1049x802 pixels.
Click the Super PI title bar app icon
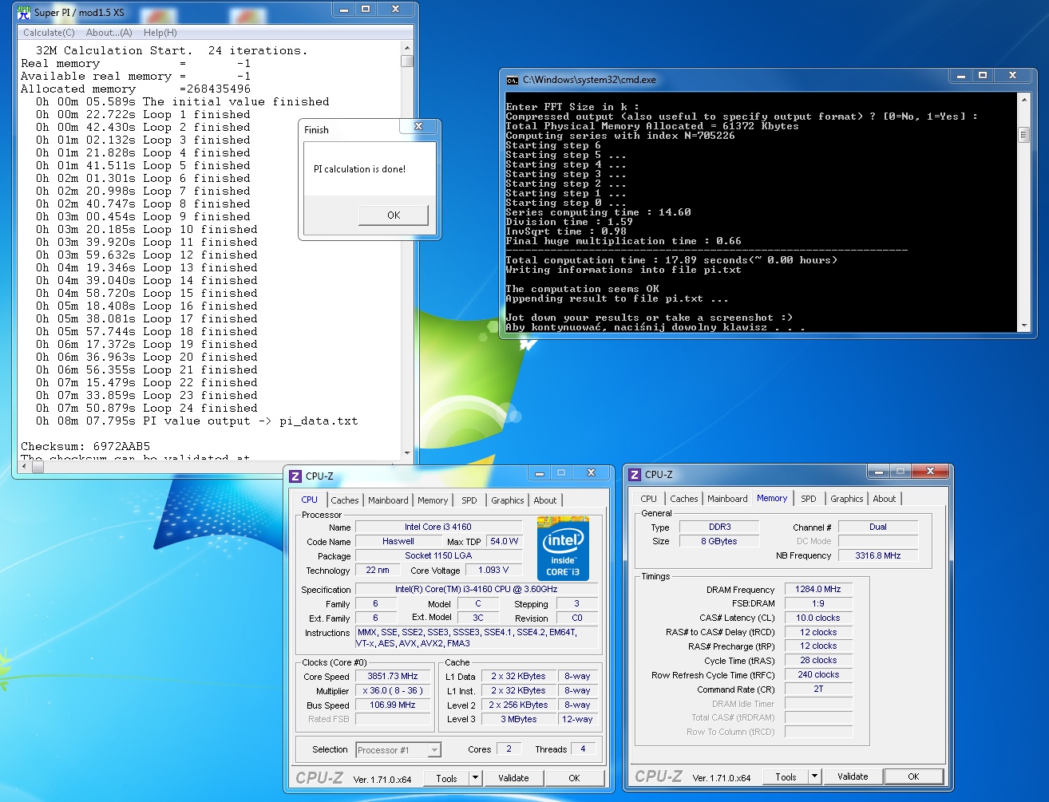(x=24, y=12)
